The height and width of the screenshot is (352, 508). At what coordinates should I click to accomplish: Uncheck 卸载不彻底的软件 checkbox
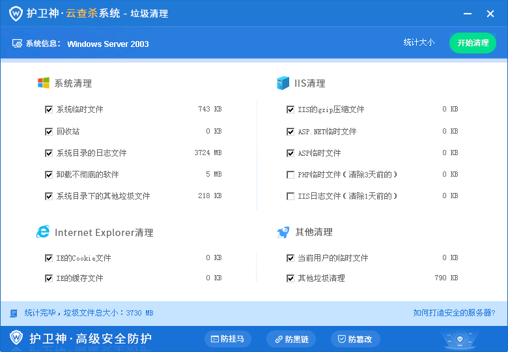49,175
